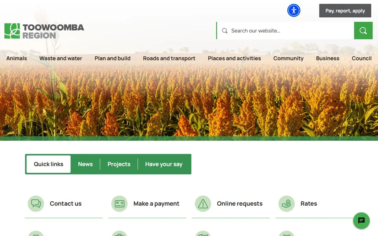Click the Make a payment card icon
The height and width of the screenshot is (236, 378).
pyautogui.click(x=119, y=204)
